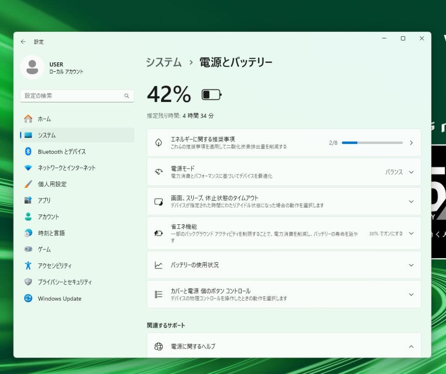Select the 個人用設定 brush icon
Viewport: 446px width, 374px height.
[28, 184]
